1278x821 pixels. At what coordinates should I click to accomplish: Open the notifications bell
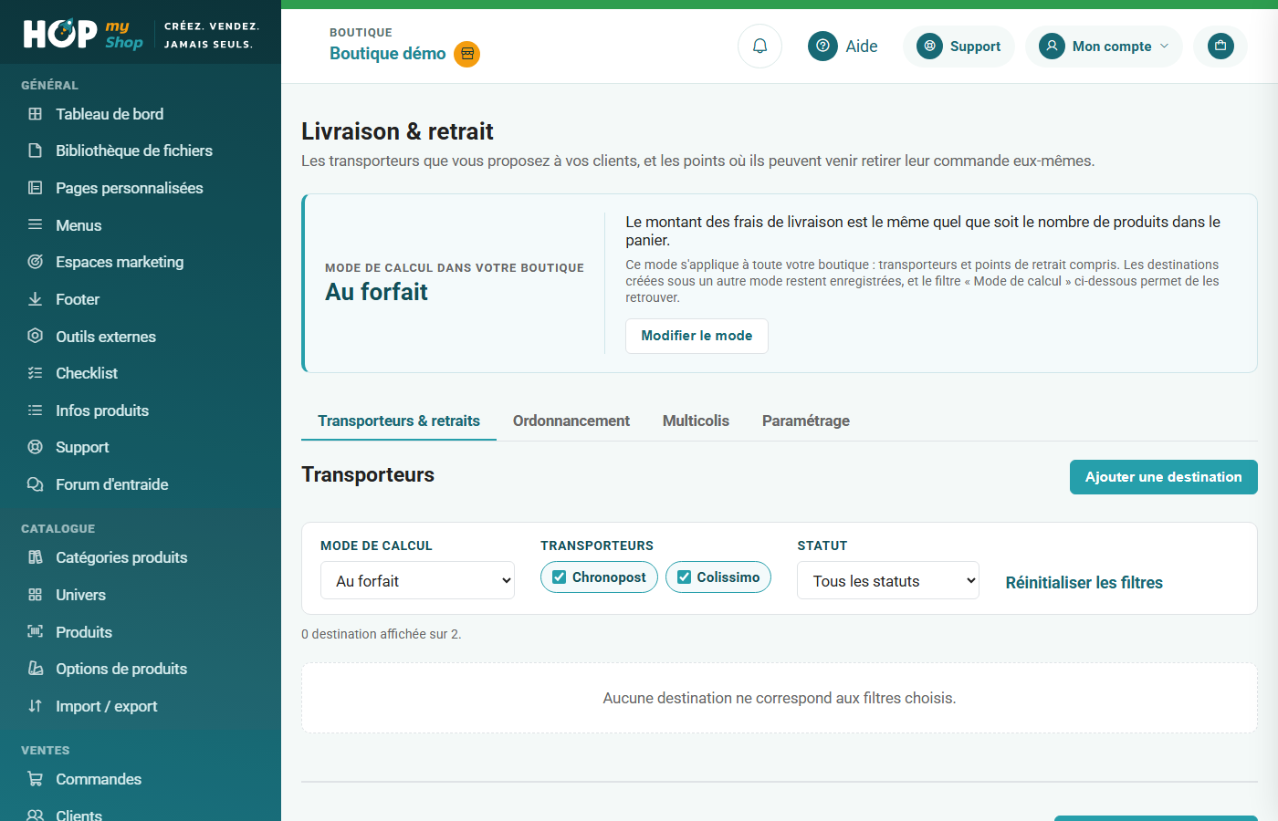759,46
